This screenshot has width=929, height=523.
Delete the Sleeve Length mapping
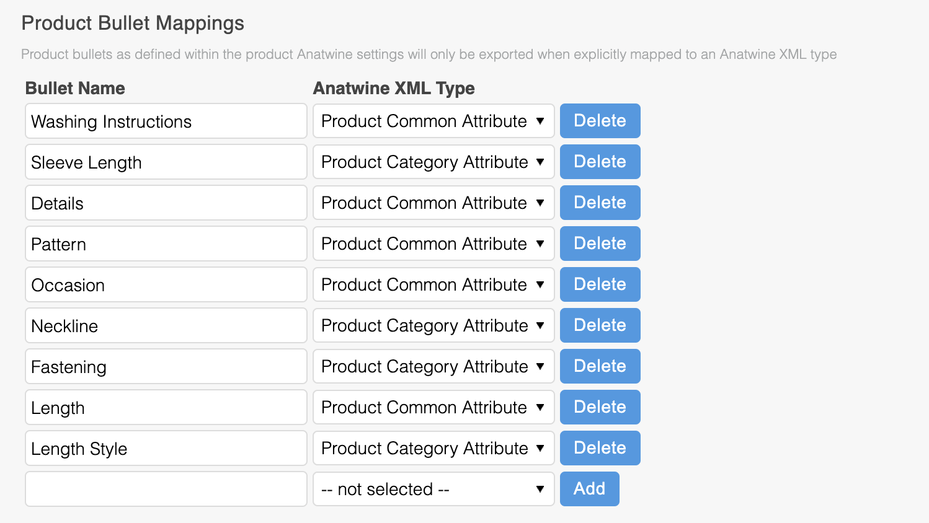point(600,162)
